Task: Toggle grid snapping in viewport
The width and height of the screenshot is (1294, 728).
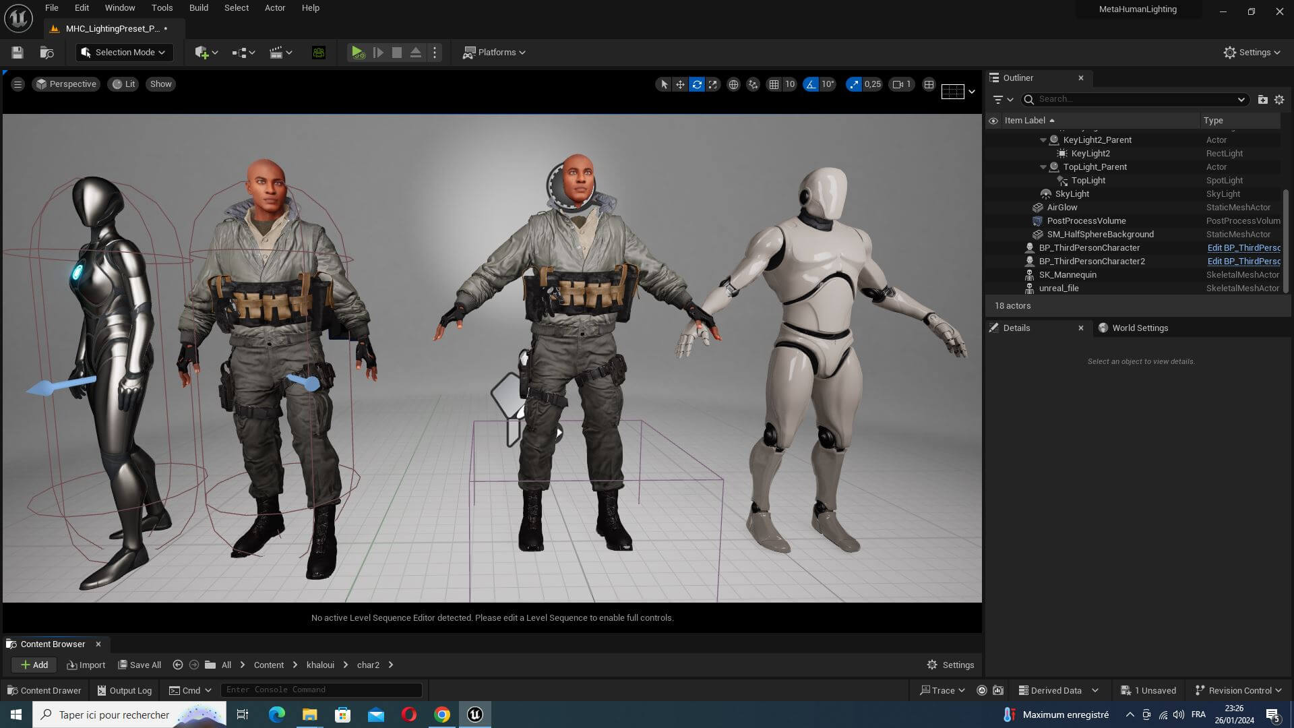Action: [774, 84]
